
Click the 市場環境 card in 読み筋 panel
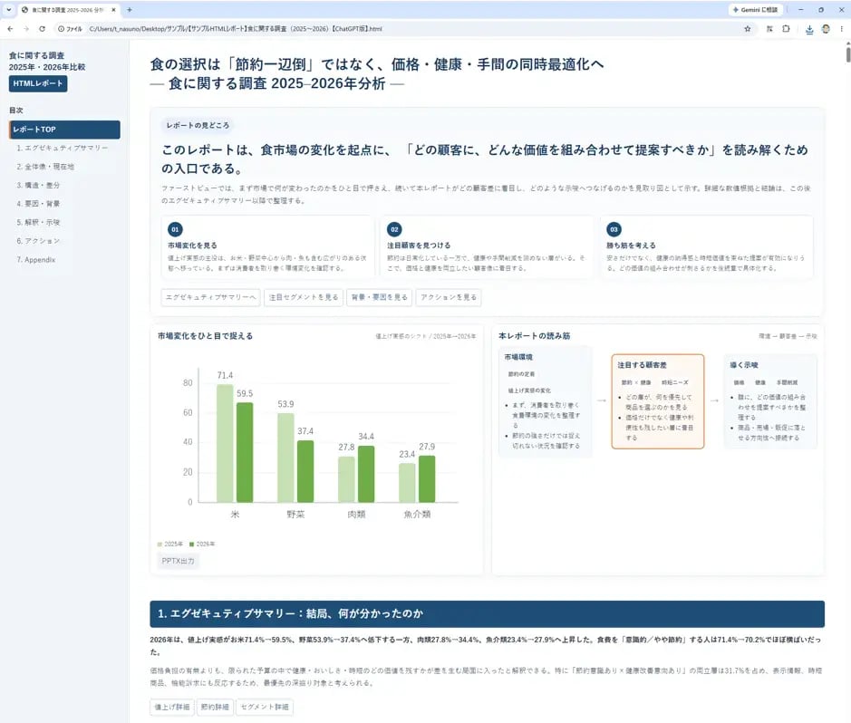(545, 401)
